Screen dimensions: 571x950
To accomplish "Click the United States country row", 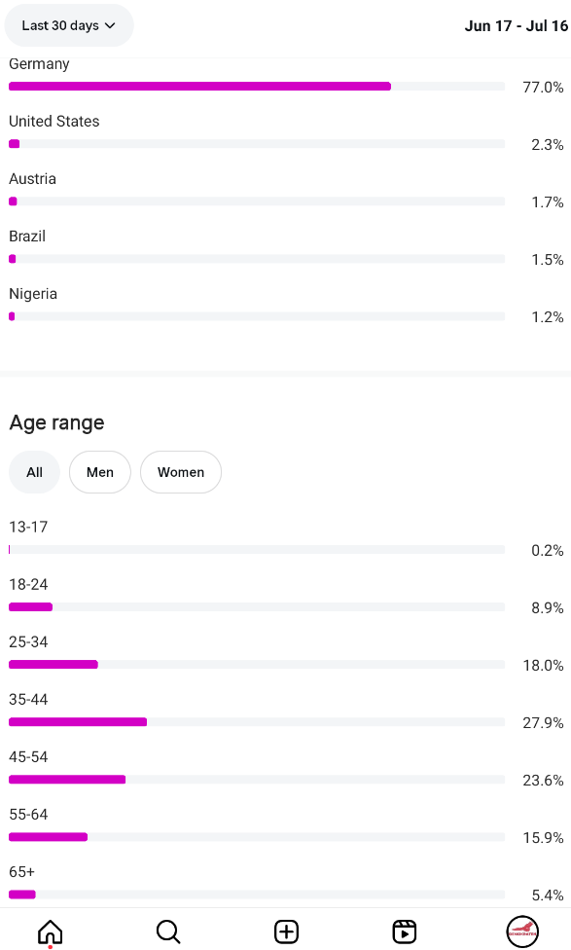I will pos(286,132).
